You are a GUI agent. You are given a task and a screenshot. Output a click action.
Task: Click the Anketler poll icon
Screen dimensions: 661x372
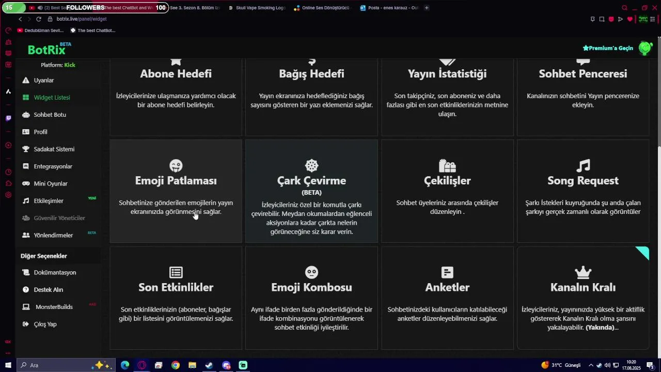pyautogui.click(x=447, y=272)
